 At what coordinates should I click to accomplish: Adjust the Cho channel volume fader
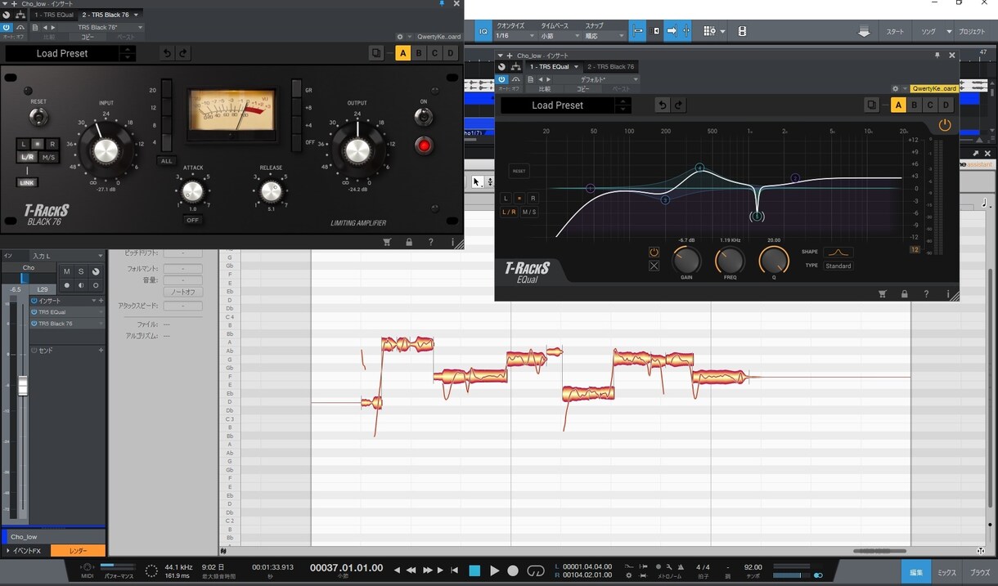(x=23, y=386)
